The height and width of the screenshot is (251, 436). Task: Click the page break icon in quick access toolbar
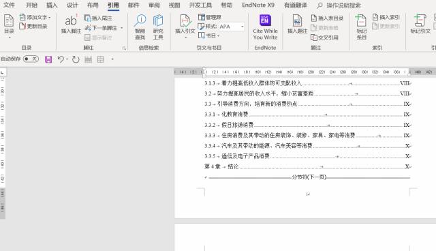[x=88, y=59]
